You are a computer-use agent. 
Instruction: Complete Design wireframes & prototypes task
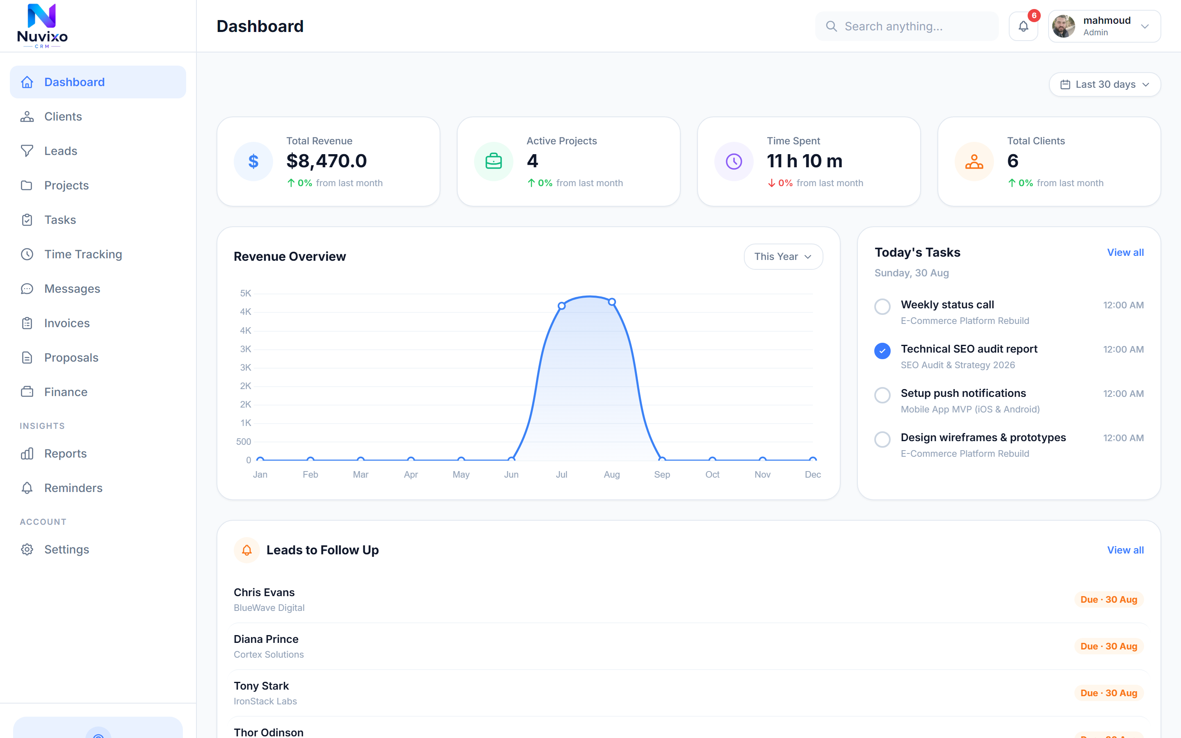882,439
